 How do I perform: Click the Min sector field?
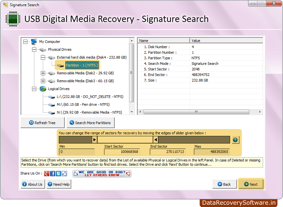coord(77,152)
